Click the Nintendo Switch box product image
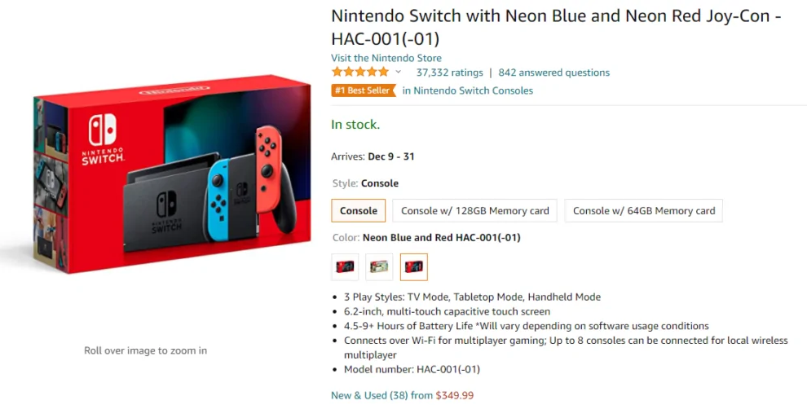This screenshot has width=807, height=405. (171, 175)
